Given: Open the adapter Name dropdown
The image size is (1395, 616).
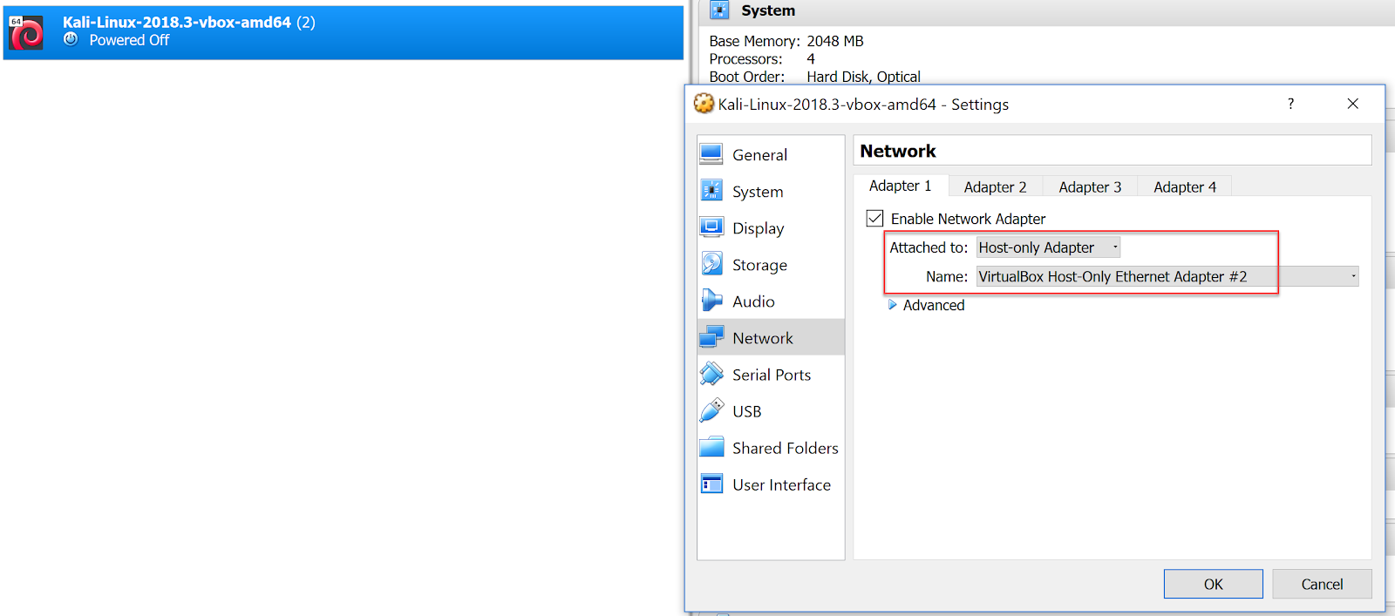Looking at the screenshot, I should click(1167, 276).
